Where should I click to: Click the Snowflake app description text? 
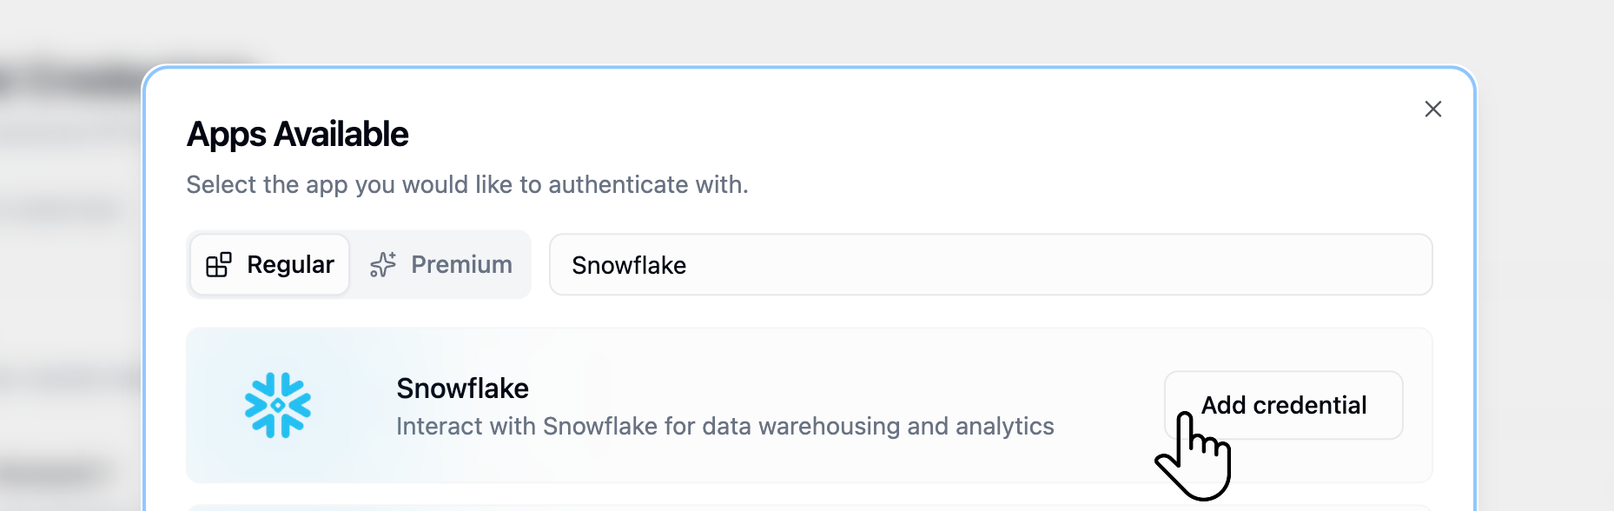point(724,427)
